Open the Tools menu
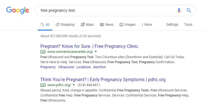The height and width of the screenshot is (106, 206). [188, 25]
